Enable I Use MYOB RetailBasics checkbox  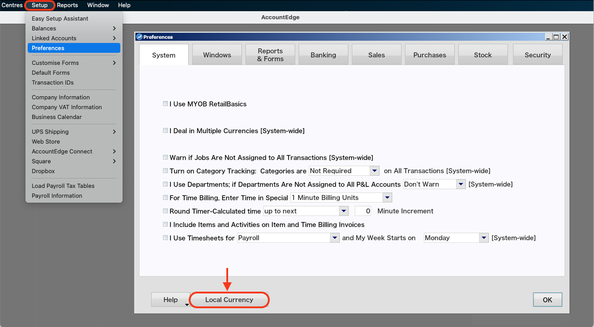(x=165, y=104)
